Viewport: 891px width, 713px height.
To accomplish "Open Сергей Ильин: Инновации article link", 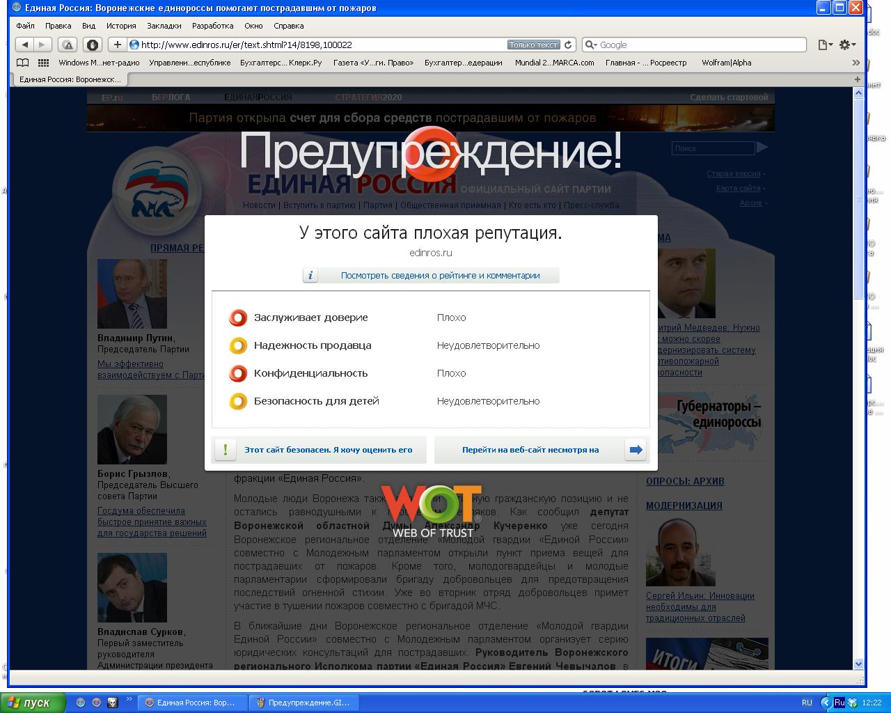I will (x=700, y=606).
